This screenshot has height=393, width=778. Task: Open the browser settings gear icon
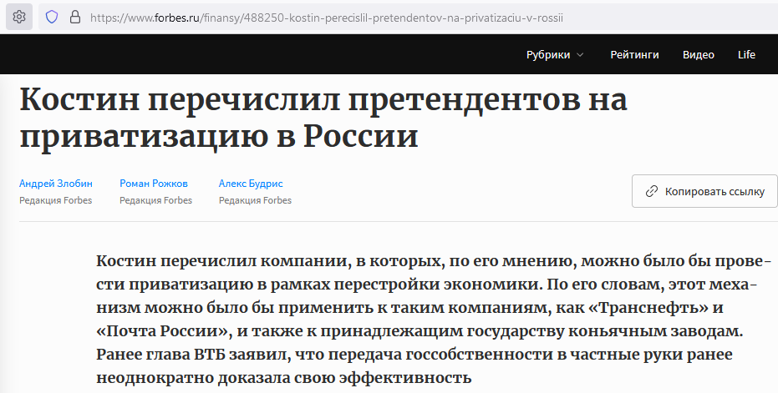[19, 18]
